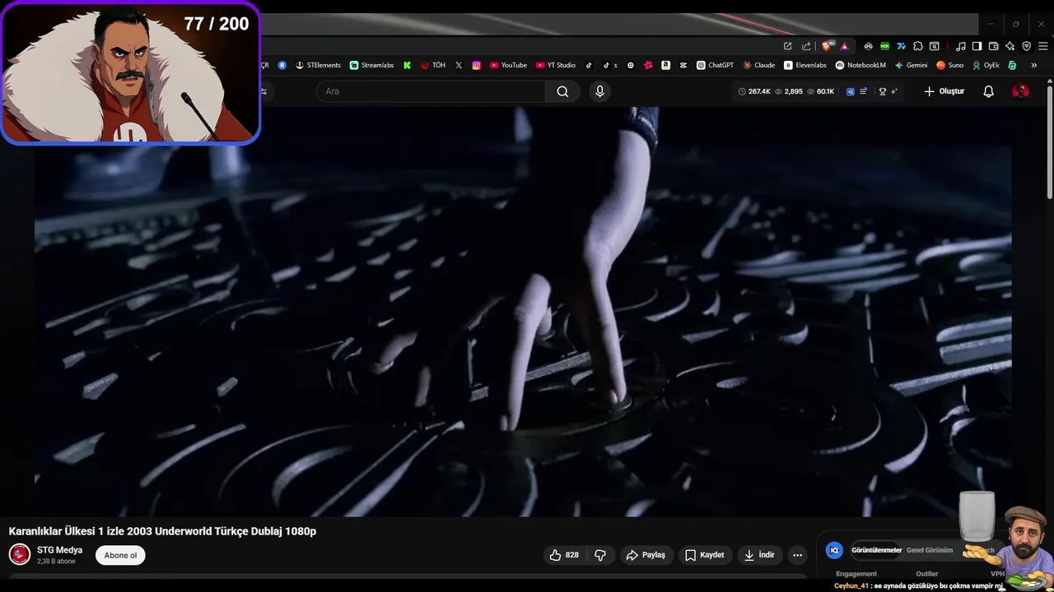
Task: Click the vidIQ logo in the panel
Action: [834, 550]
